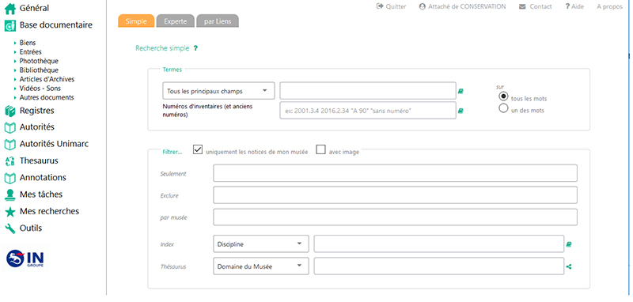Open the Autorités Unimarc menu
633x302 pixels.
54,144
